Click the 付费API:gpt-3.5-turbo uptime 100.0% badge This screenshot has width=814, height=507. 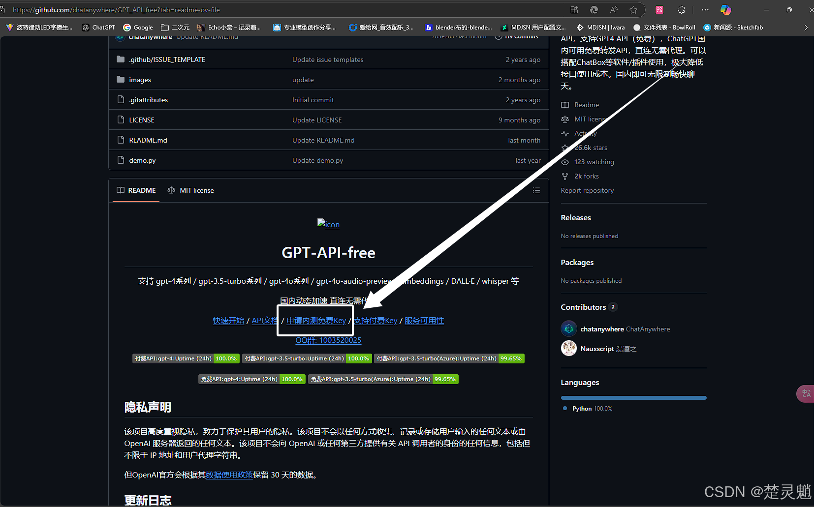[307, 358]
